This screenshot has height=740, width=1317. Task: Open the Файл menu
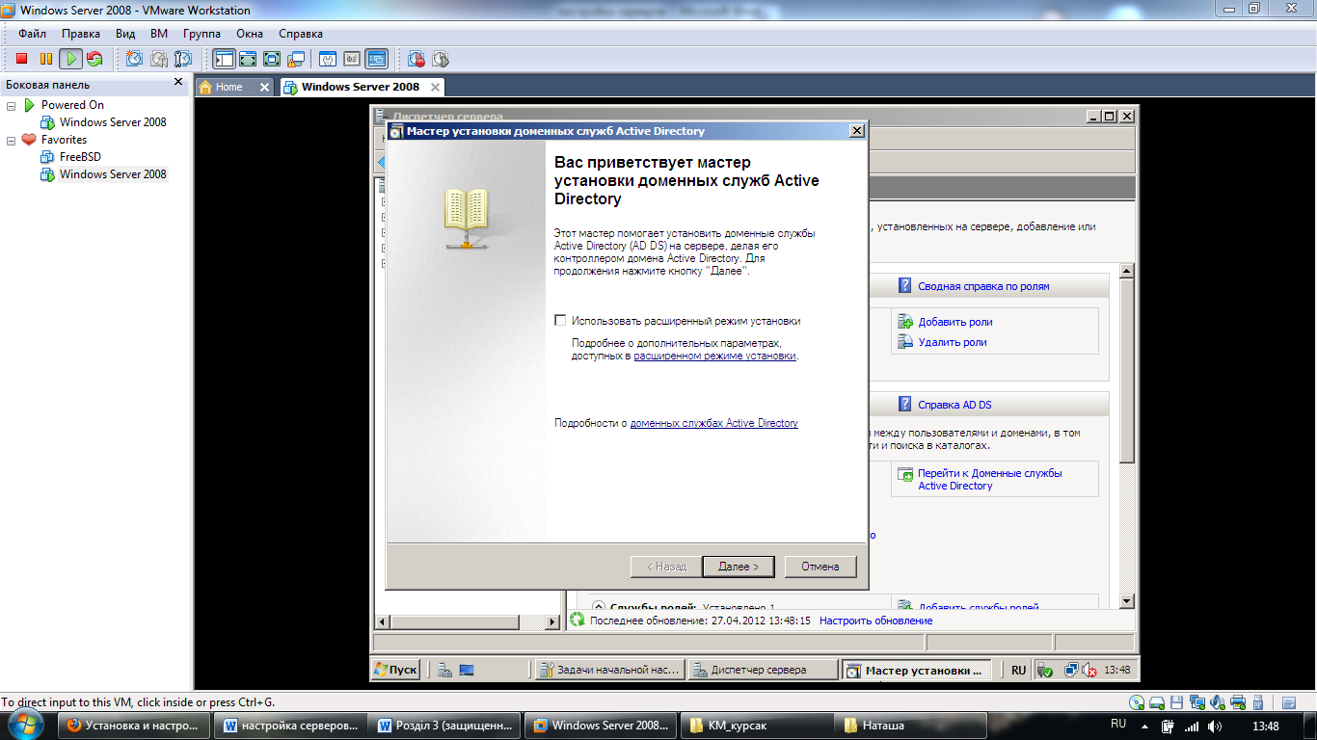click(32, 34)
